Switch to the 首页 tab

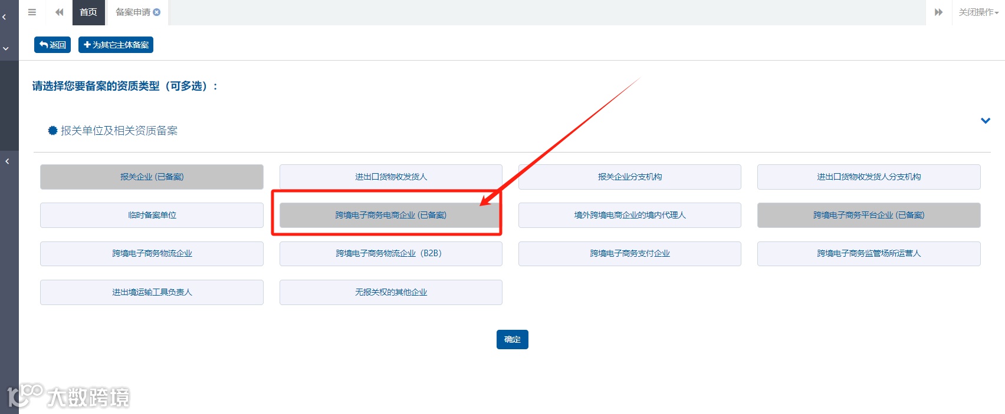[88, 12]
